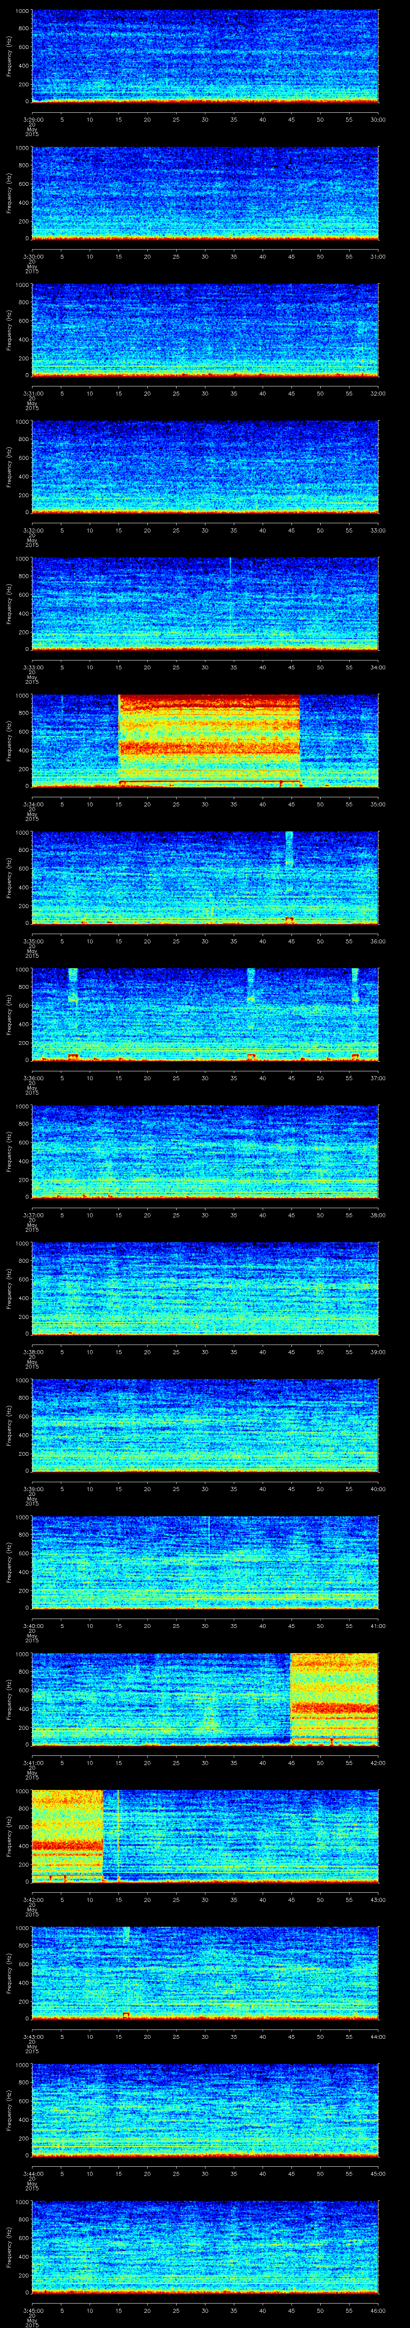Select the spectrogram spanning 3:30:00 to 3:31:00
The width and height of the screenshot is (410, 2328).
[x=205, y=193]
